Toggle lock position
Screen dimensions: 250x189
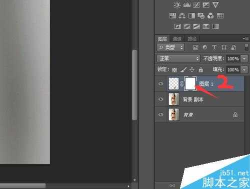192,69
